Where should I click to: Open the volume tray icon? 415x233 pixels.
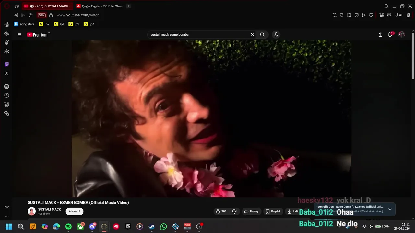(371, 227)
